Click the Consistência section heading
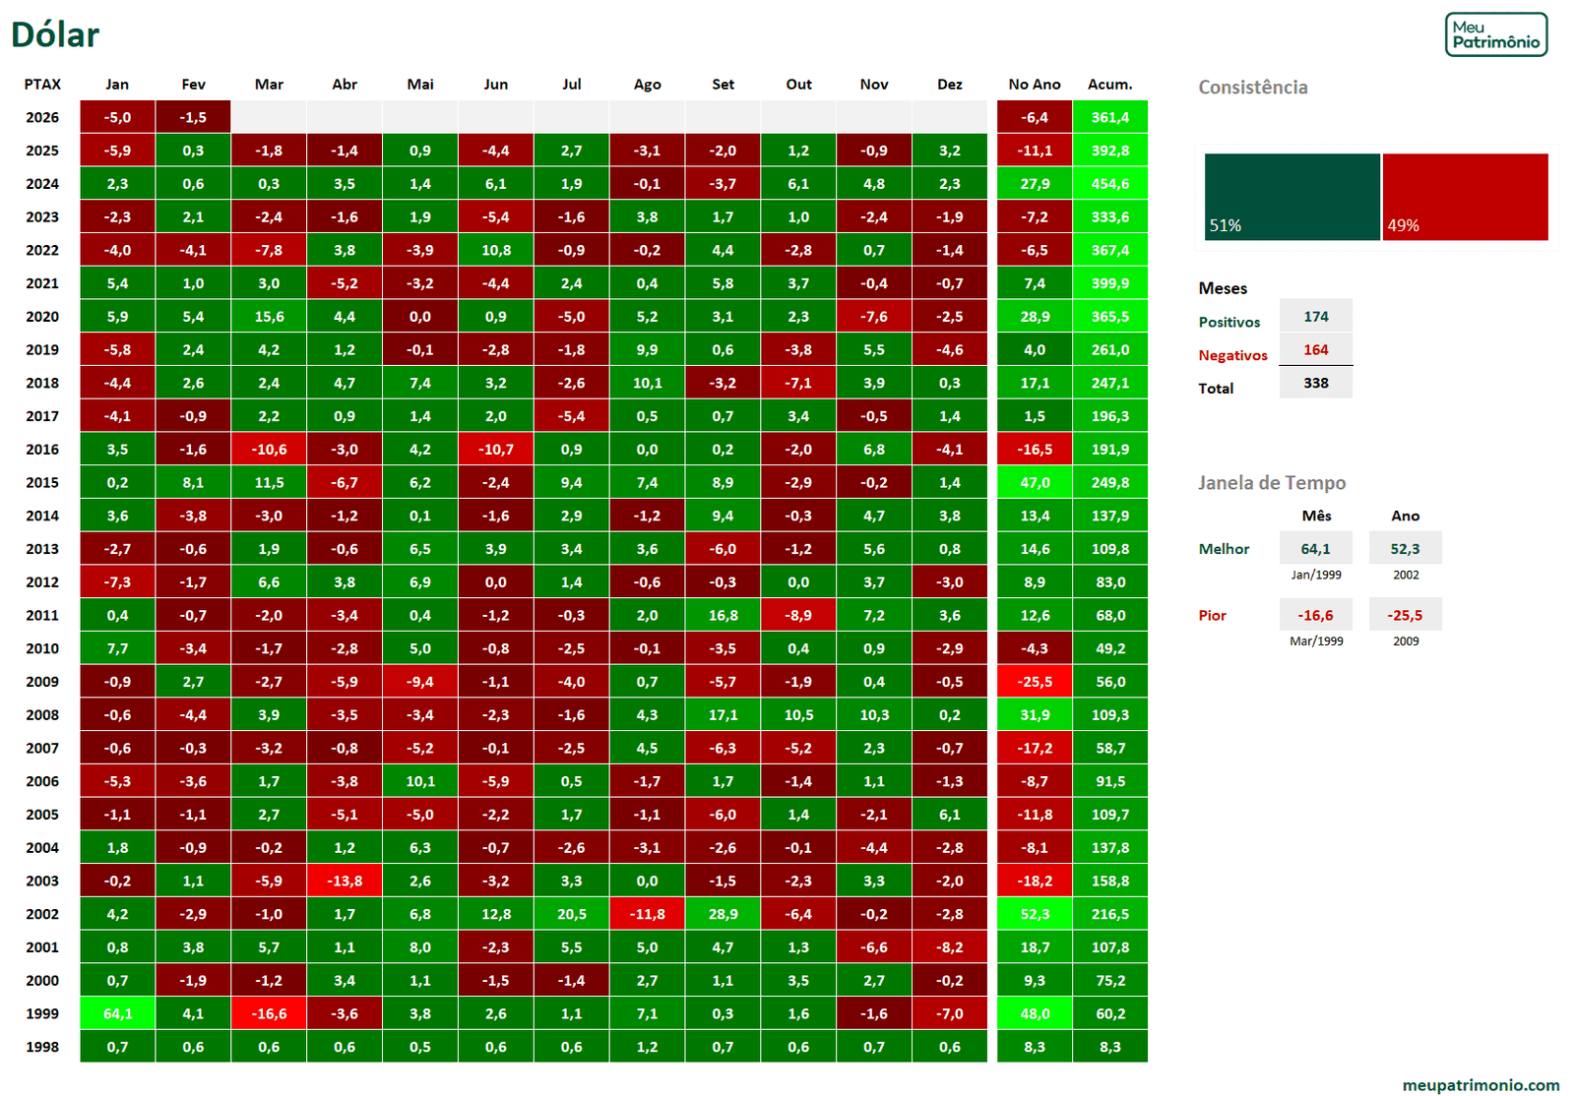Screen dimensions: 1575x1096 click(x=1252, y=88)
